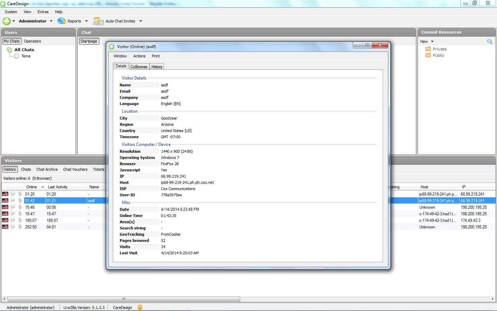Screen dimensions: 497x311
Task: Click the Reports pie chart icon
Action: pos(61,21)
